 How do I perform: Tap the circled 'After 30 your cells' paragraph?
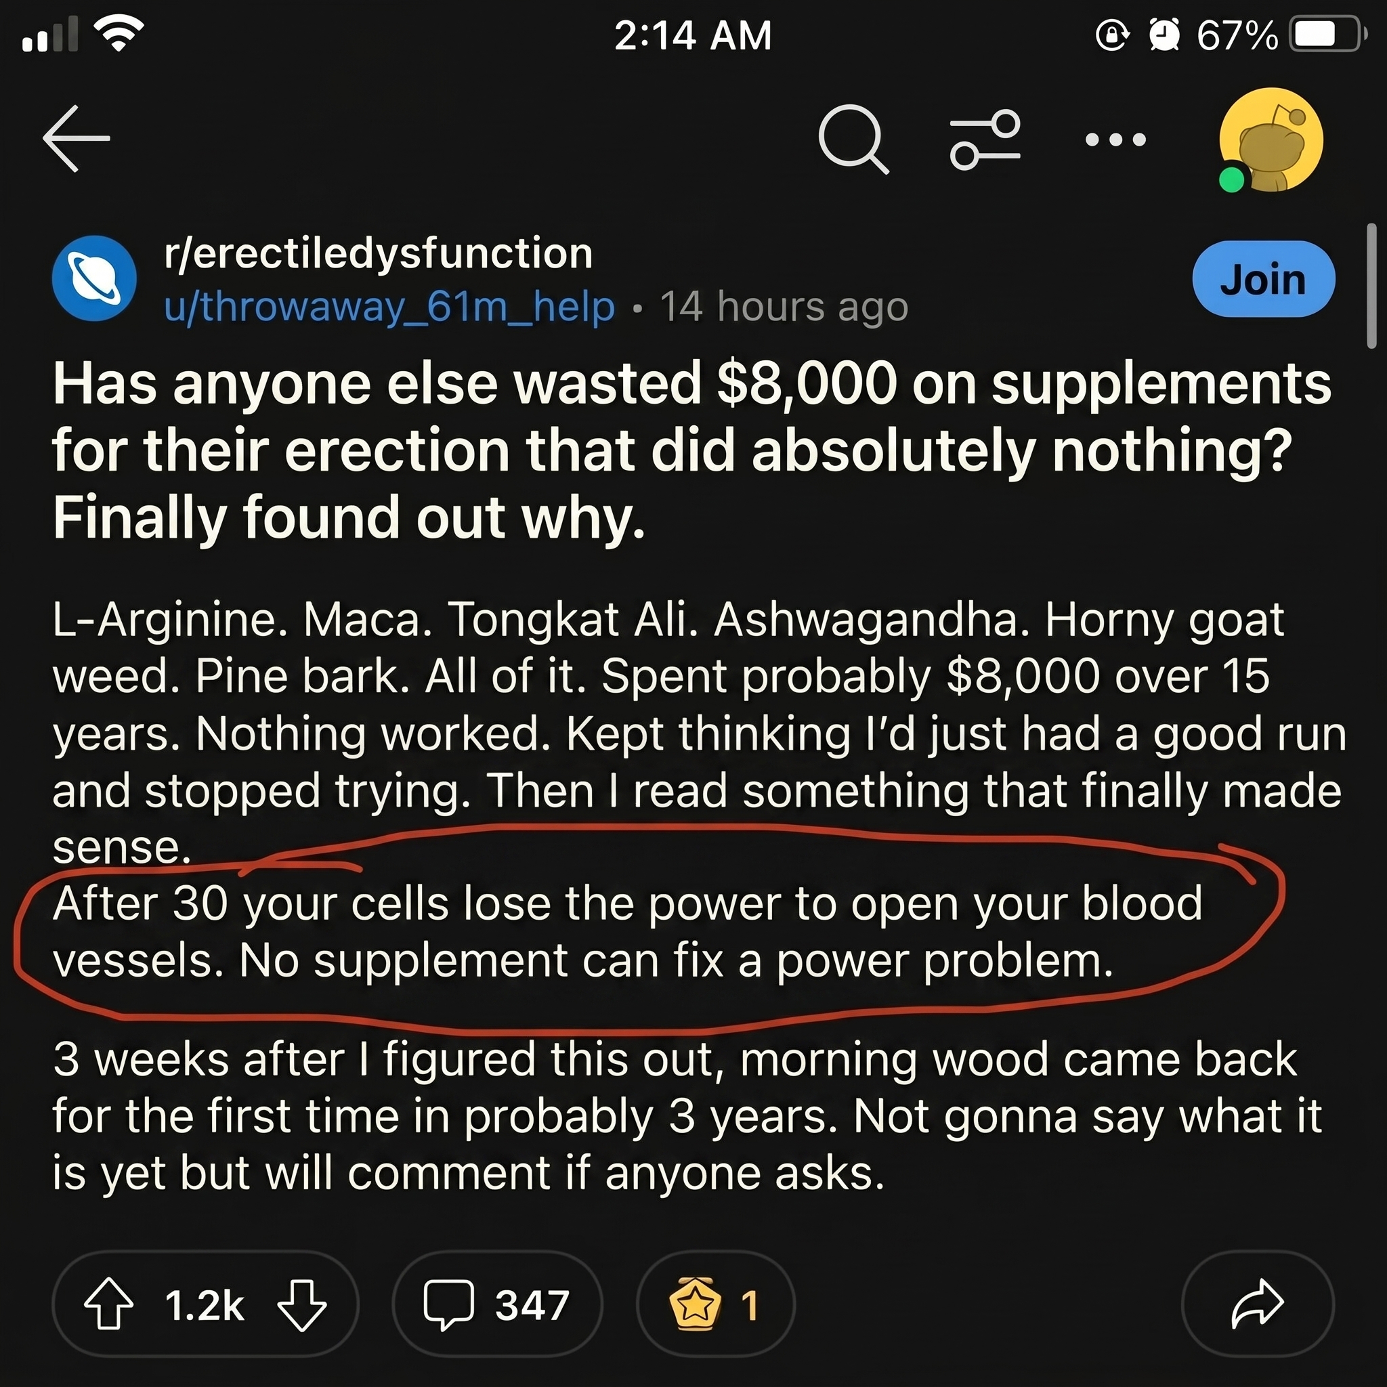[x=627, y=932]
